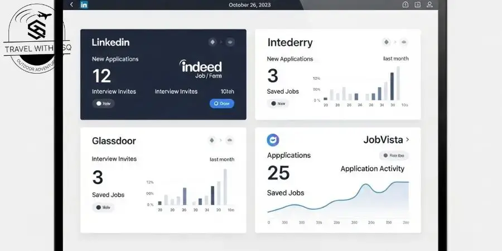
Task: Open the user profile icon in top bar
Action: coord(429,4)
